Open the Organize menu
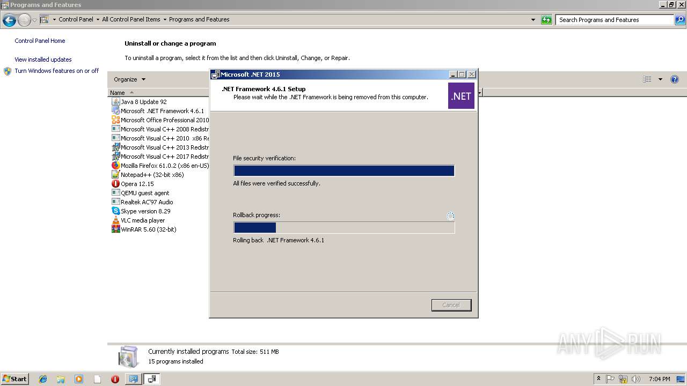 (129, 79)
